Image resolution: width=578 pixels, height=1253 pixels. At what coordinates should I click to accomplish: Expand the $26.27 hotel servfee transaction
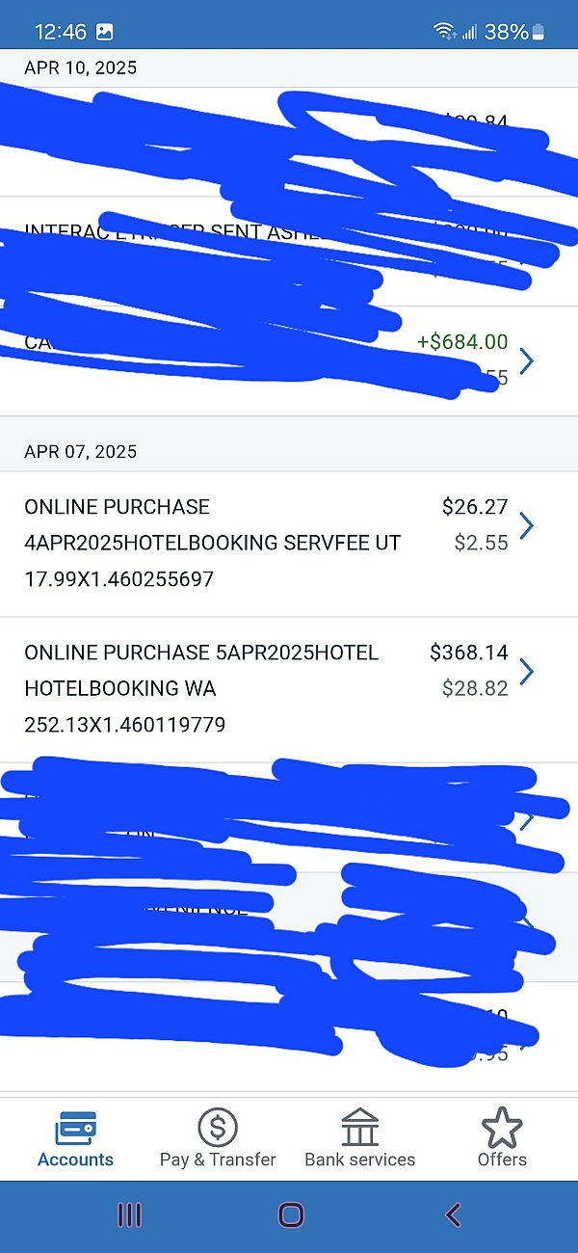[x=526, y=525]
